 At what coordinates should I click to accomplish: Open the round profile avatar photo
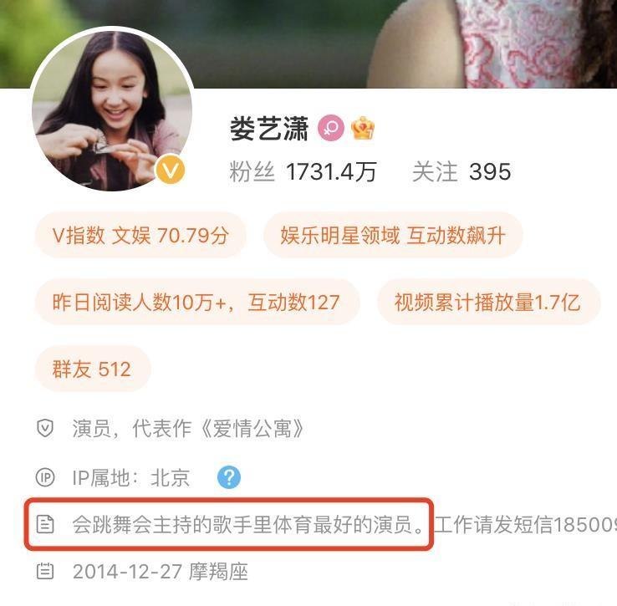coord(112,110)
